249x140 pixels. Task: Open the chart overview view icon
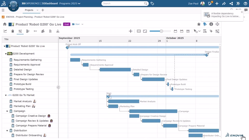[5, 31]
